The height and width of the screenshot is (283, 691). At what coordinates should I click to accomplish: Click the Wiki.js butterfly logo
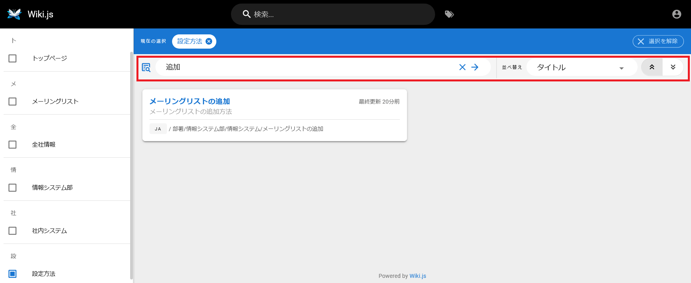(x=14, y=14)
